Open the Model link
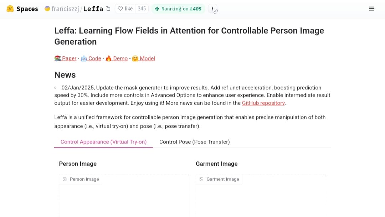385x217 pixels. [x=147, y=58]
